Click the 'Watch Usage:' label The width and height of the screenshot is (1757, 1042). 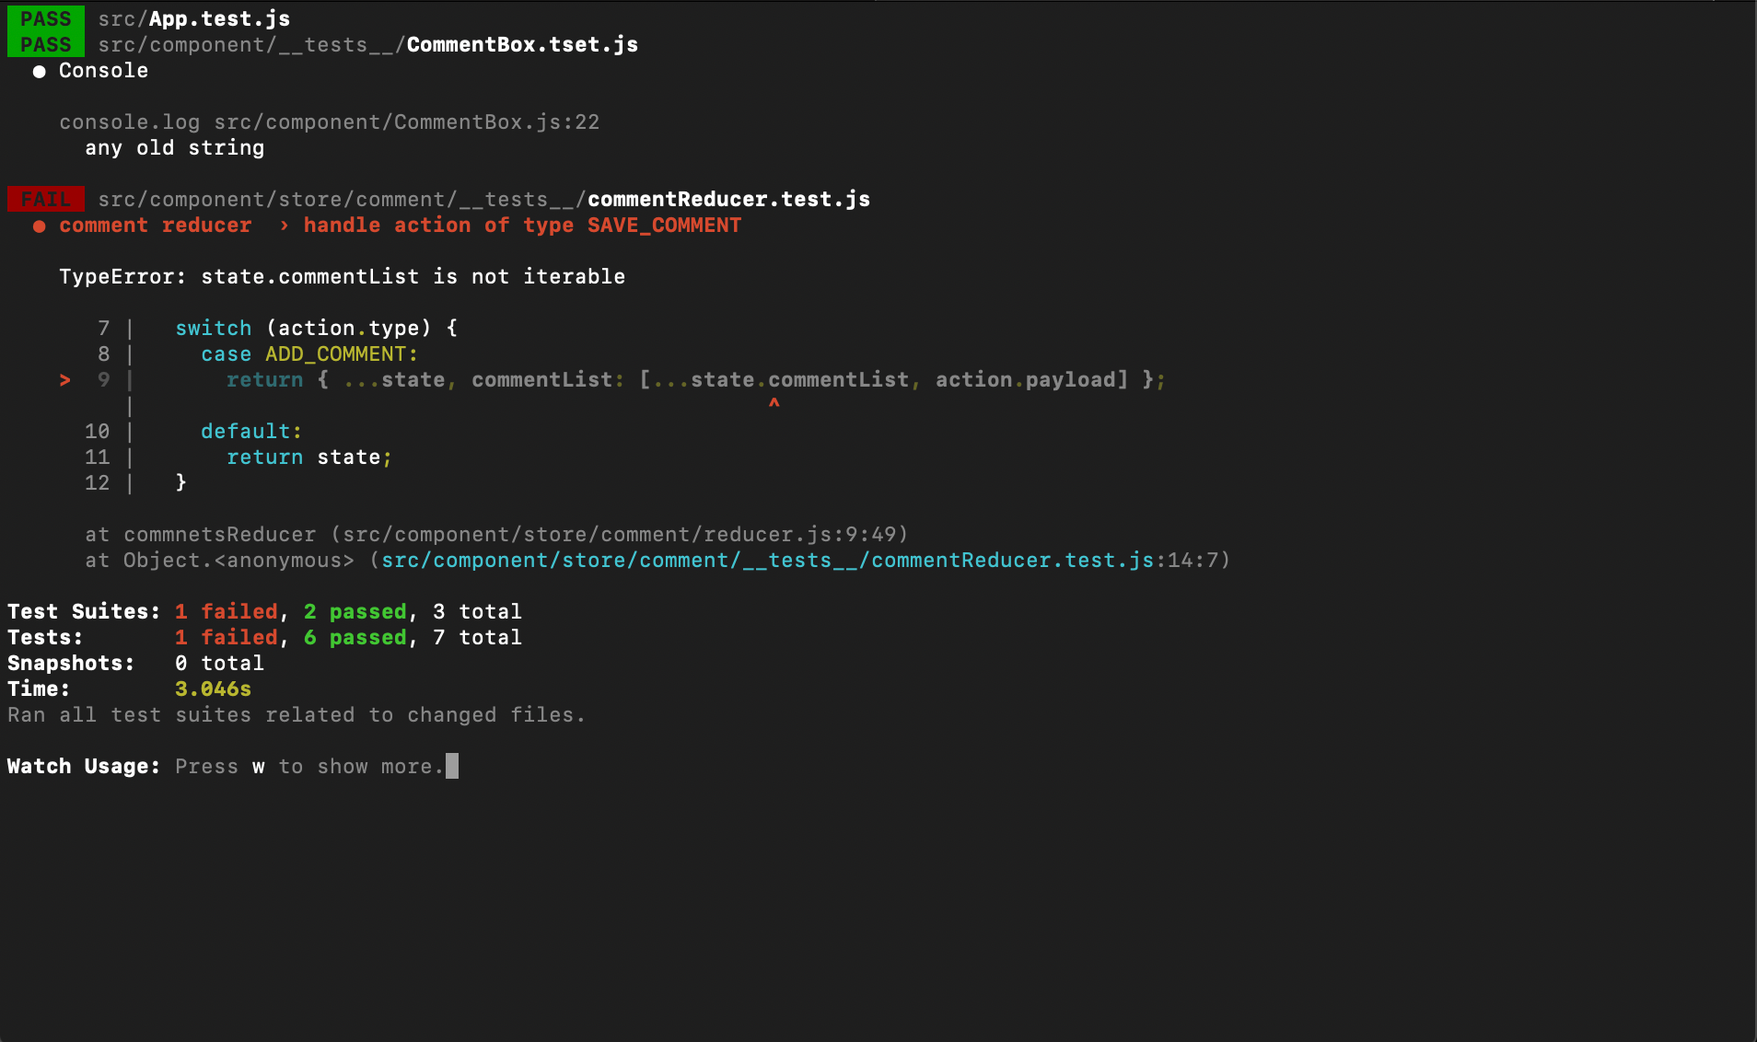(x=84, y=766)
